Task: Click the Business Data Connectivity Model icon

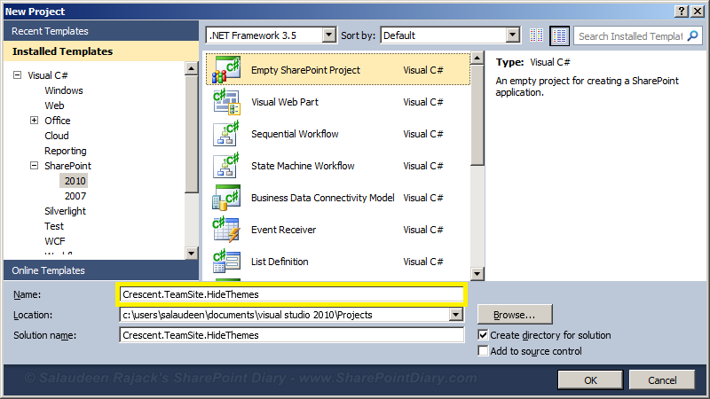Action: click(226, 198)
